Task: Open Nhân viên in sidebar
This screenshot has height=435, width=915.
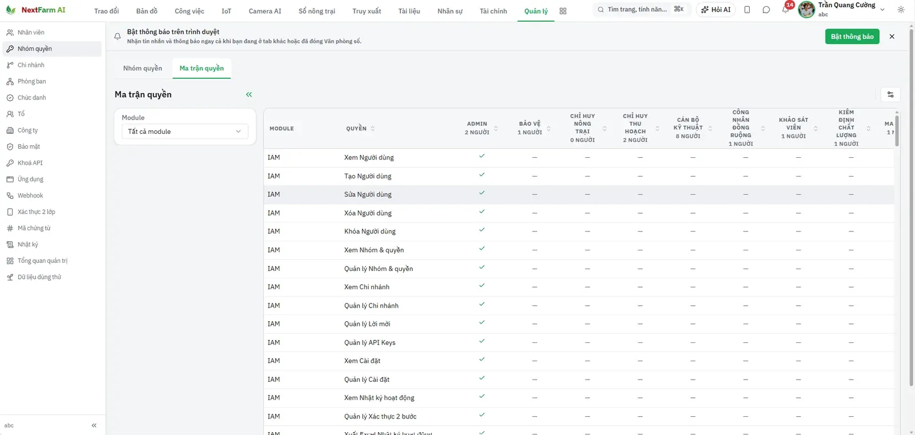Action: pos(52,33)
